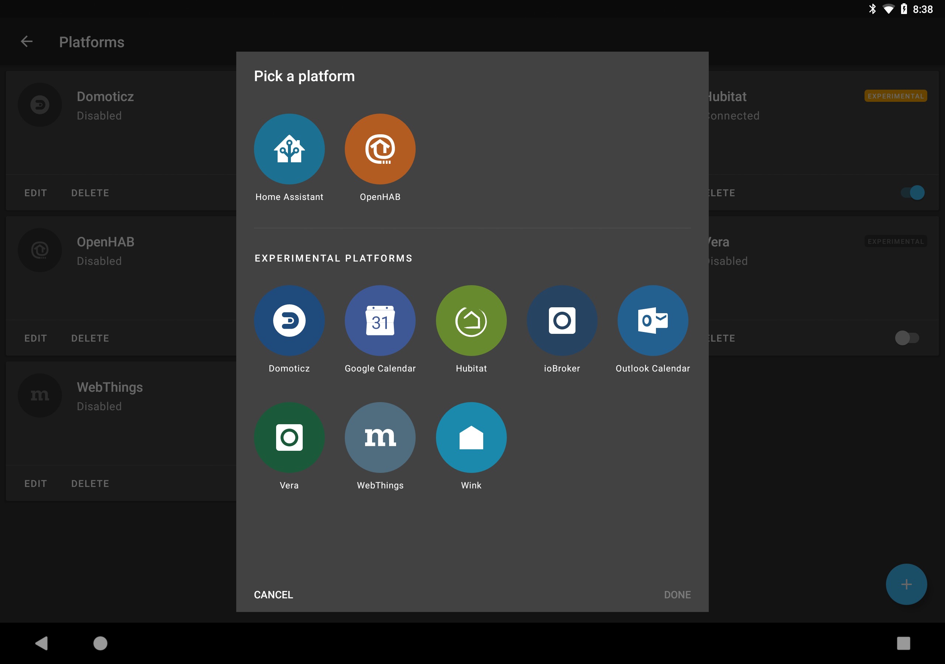This screenshot has height=664, width=945.
Task: Select the Outlook Calendar platform icon
Action: point(653,321)
